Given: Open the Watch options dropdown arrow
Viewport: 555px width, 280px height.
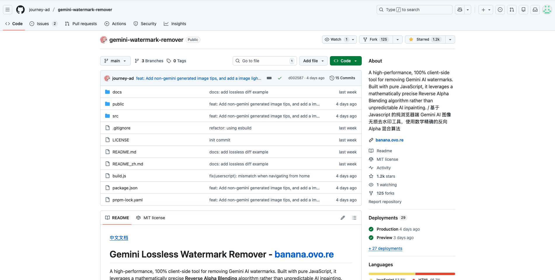Looking at the screenshot, I should (353, 39).
